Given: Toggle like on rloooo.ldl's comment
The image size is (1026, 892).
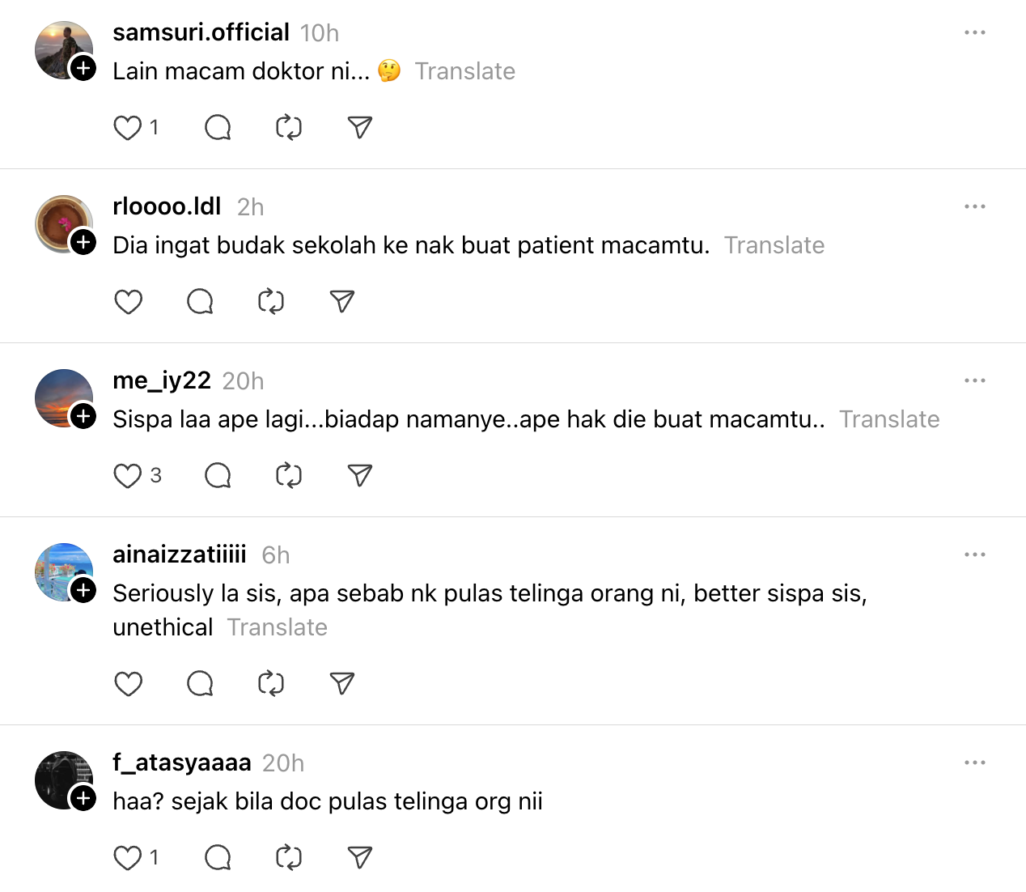Looking at the screenshot, I should click(128, 302).
